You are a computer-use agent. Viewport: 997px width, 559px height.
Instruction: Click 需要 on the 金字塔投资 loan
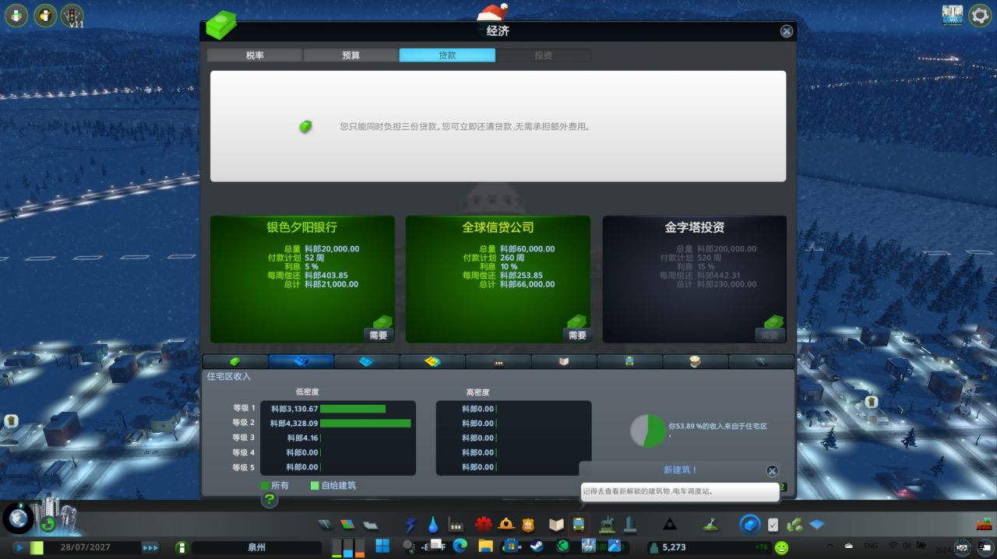[770, 335]
